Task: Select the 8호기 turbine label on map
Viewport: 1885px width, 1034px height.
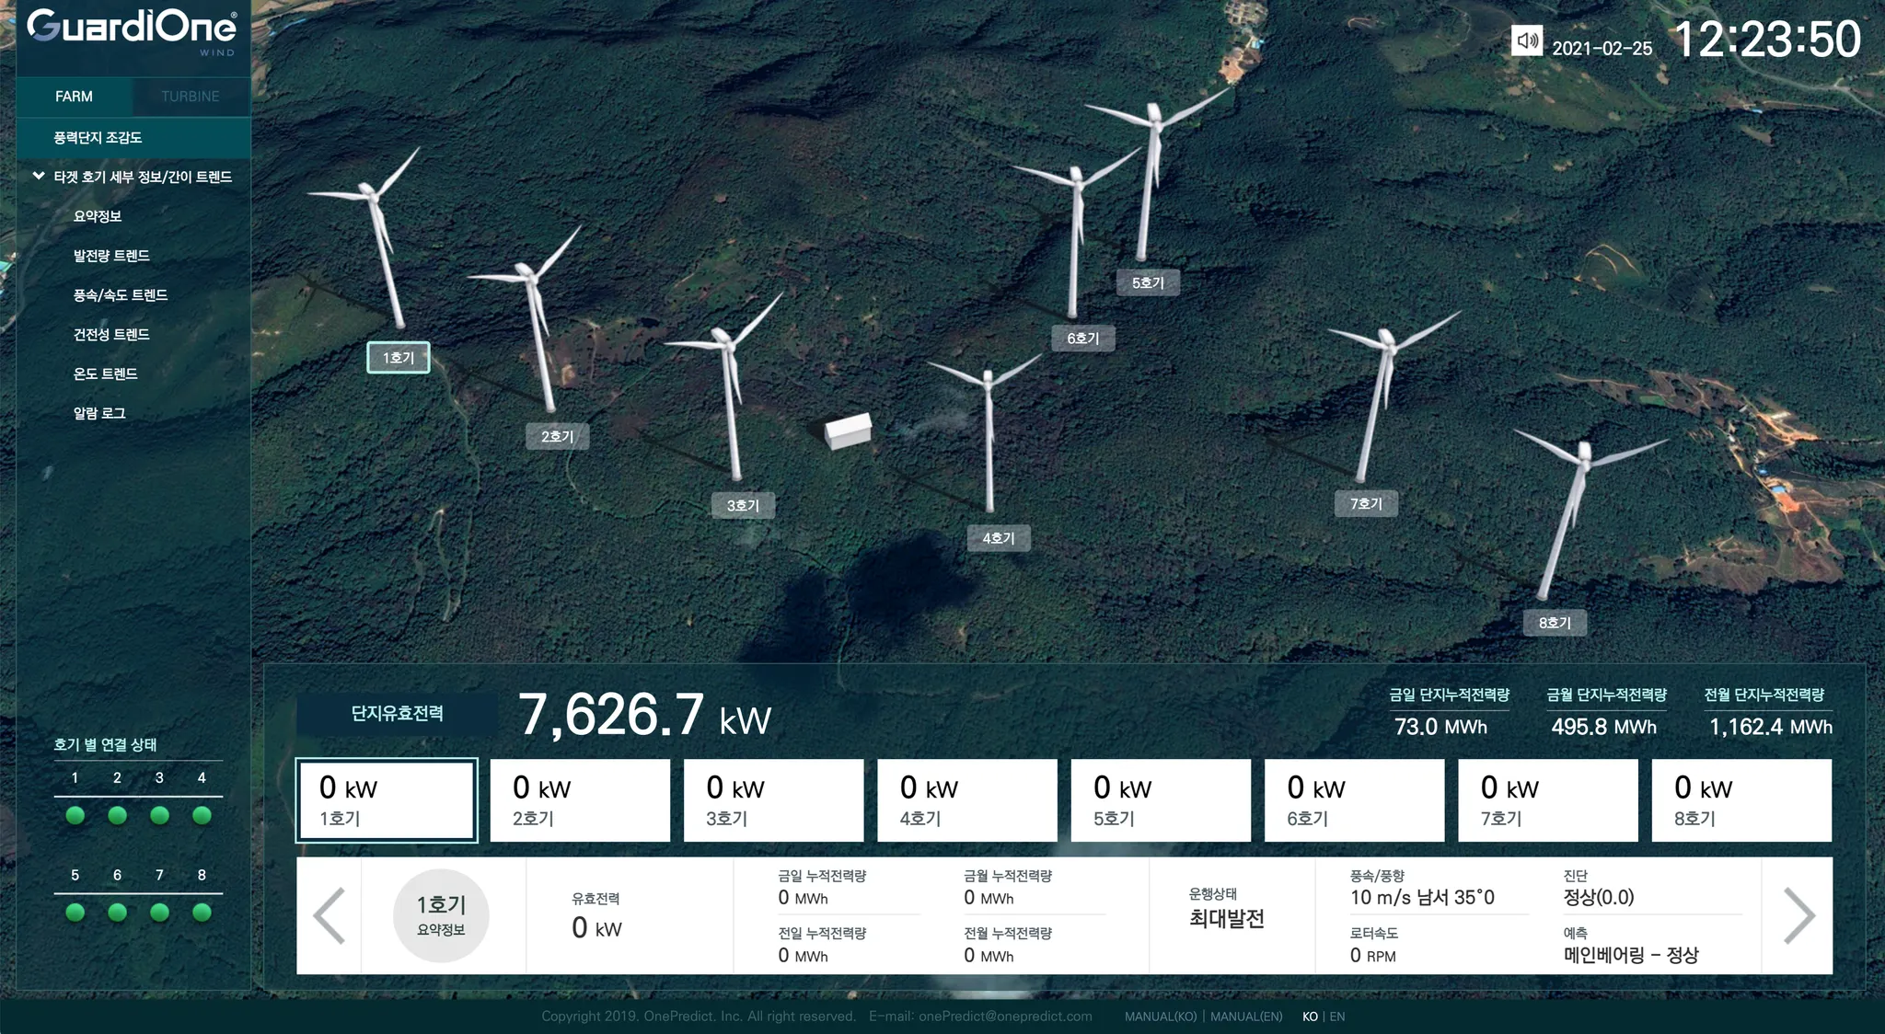Action: [x=1555, y=623]
